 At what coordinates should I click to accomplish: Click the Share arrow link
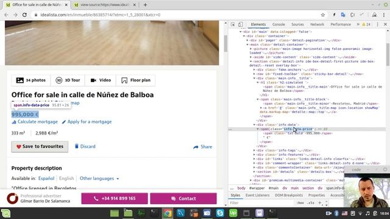coord(203,147)
